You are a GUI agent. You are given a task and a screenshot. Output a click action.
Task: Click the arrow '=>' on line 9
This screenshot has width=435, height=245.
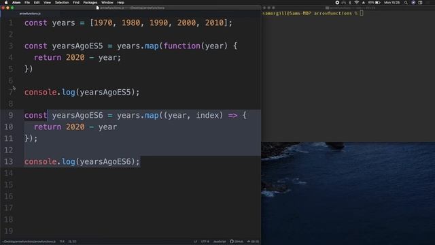click(232, 115)
